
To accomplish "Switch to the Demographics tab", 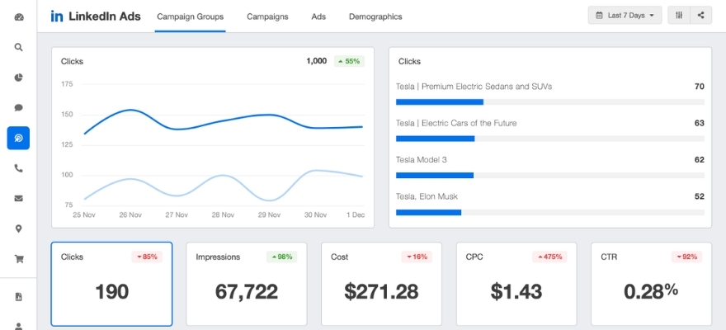I will click(375, 16).
